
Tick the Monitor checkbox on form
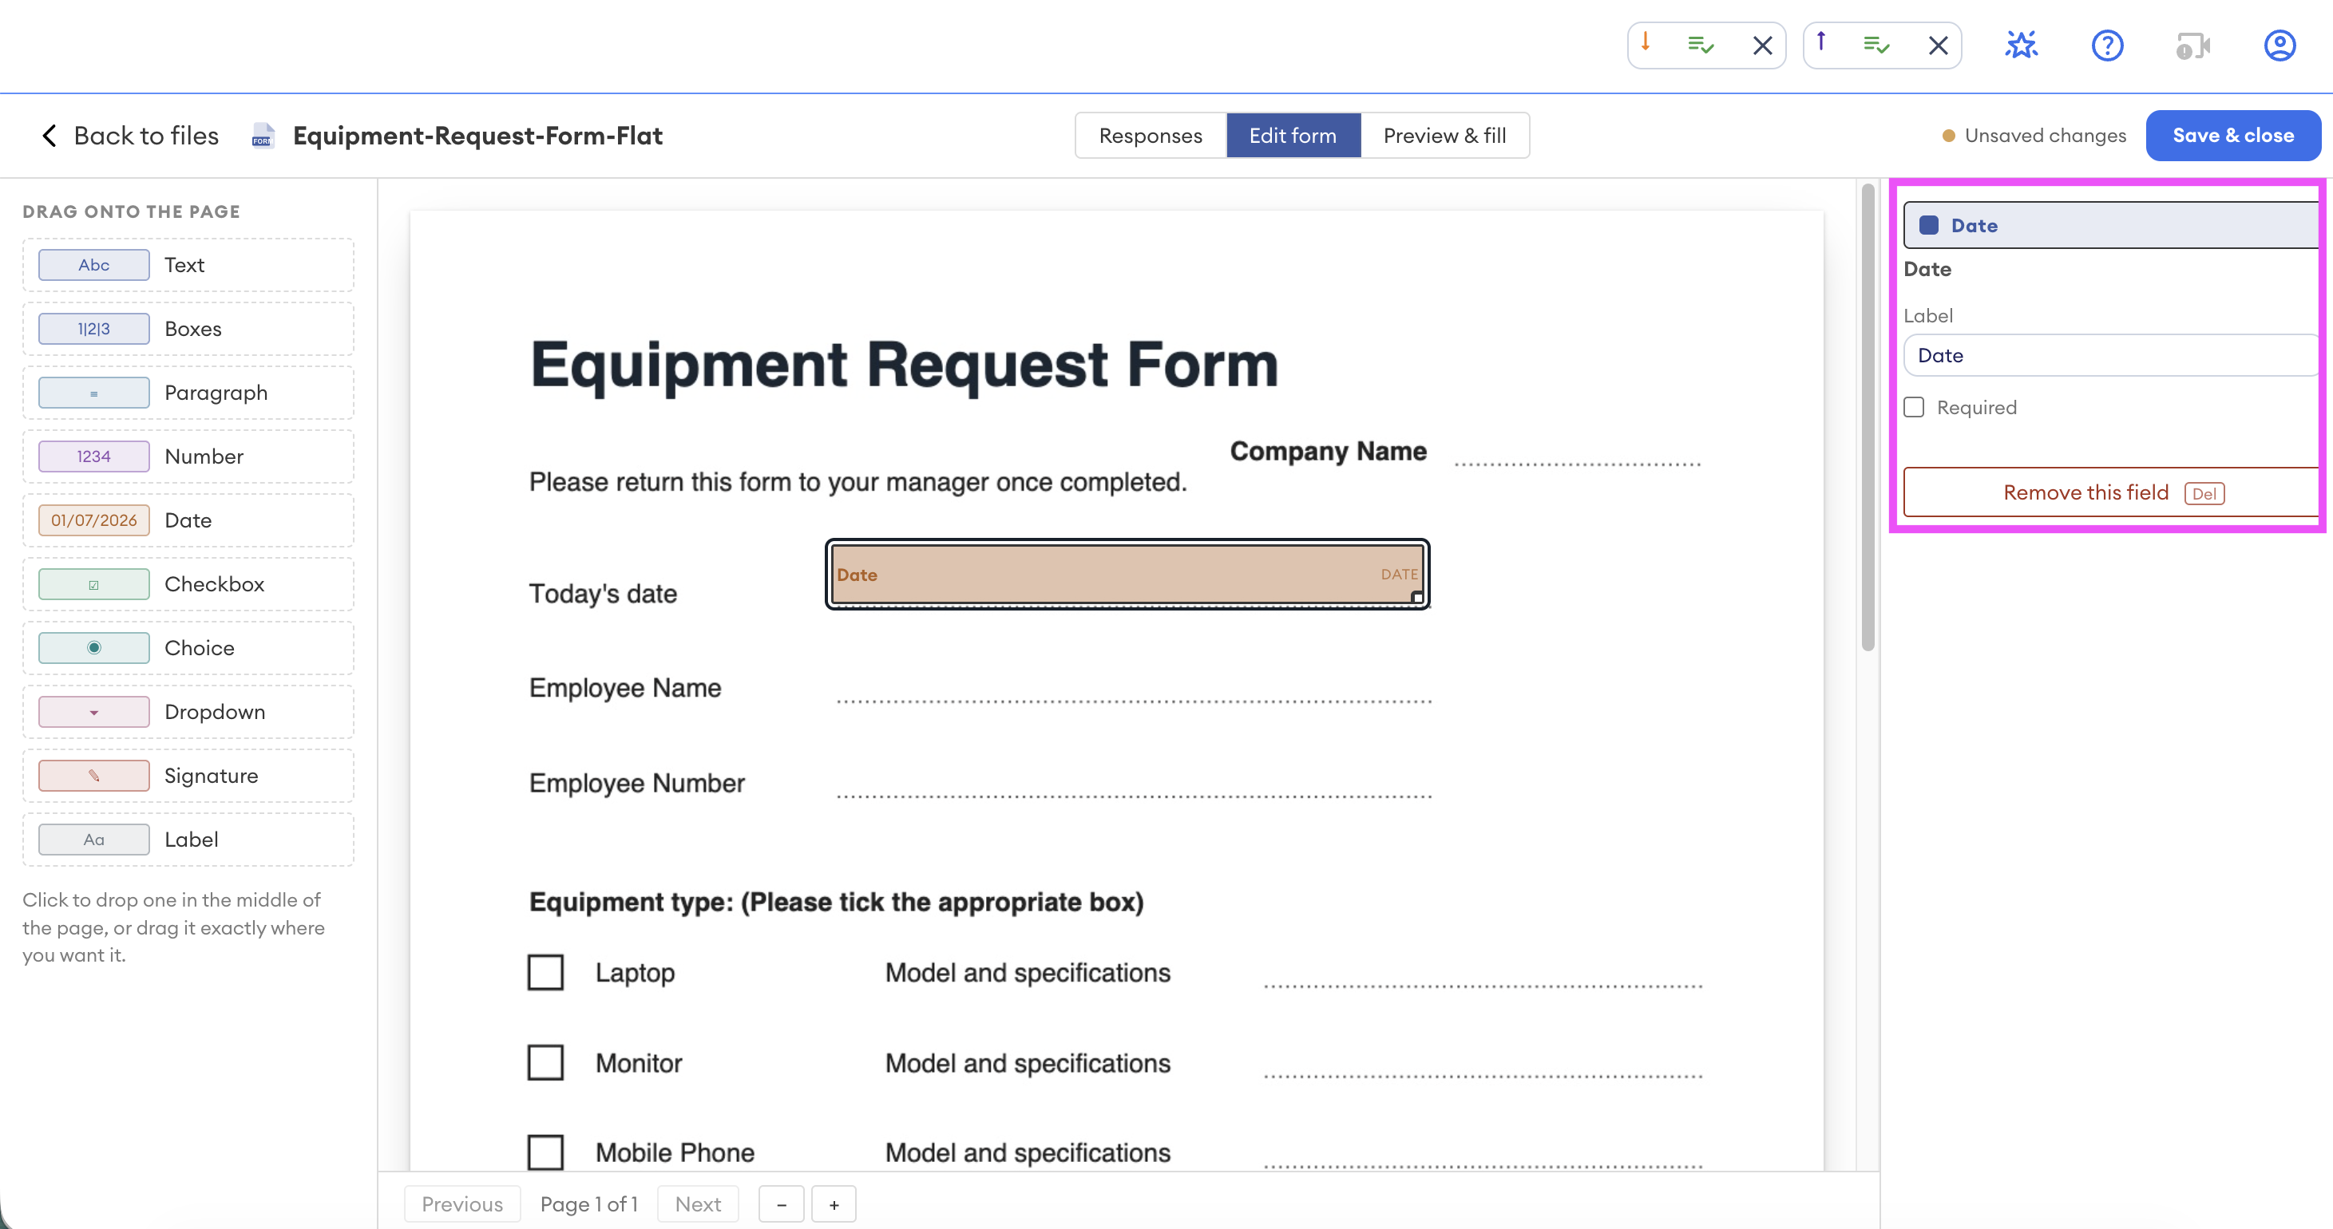pyautogui.click(x=545, y=1062)
